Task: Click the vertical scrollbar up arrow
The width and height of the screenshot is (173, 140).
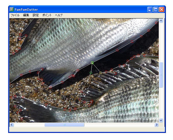Action: pos(161,21)
